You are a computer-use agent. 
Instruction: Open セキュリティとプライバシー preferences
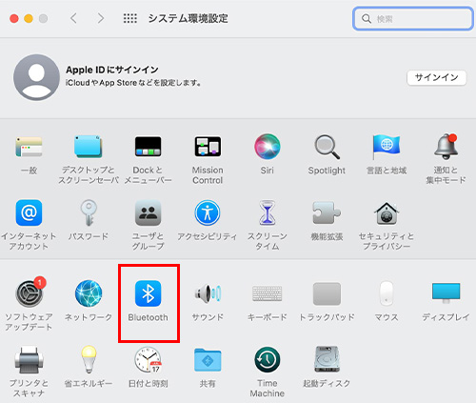click(387, 212)
